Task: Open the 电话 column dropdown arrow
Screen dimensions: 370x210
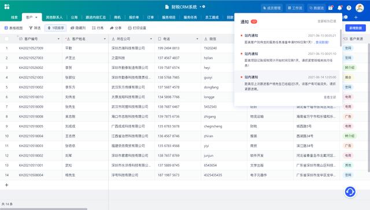Action: pos(197,39)
